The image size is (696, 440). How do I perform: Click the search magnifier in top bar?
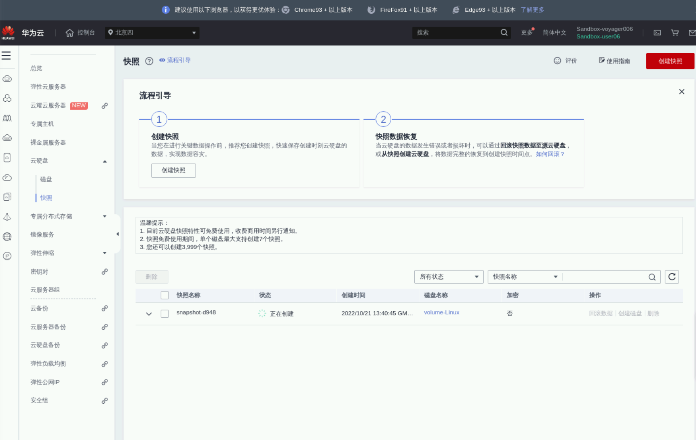pyautogui.click(x=504, y=33)
